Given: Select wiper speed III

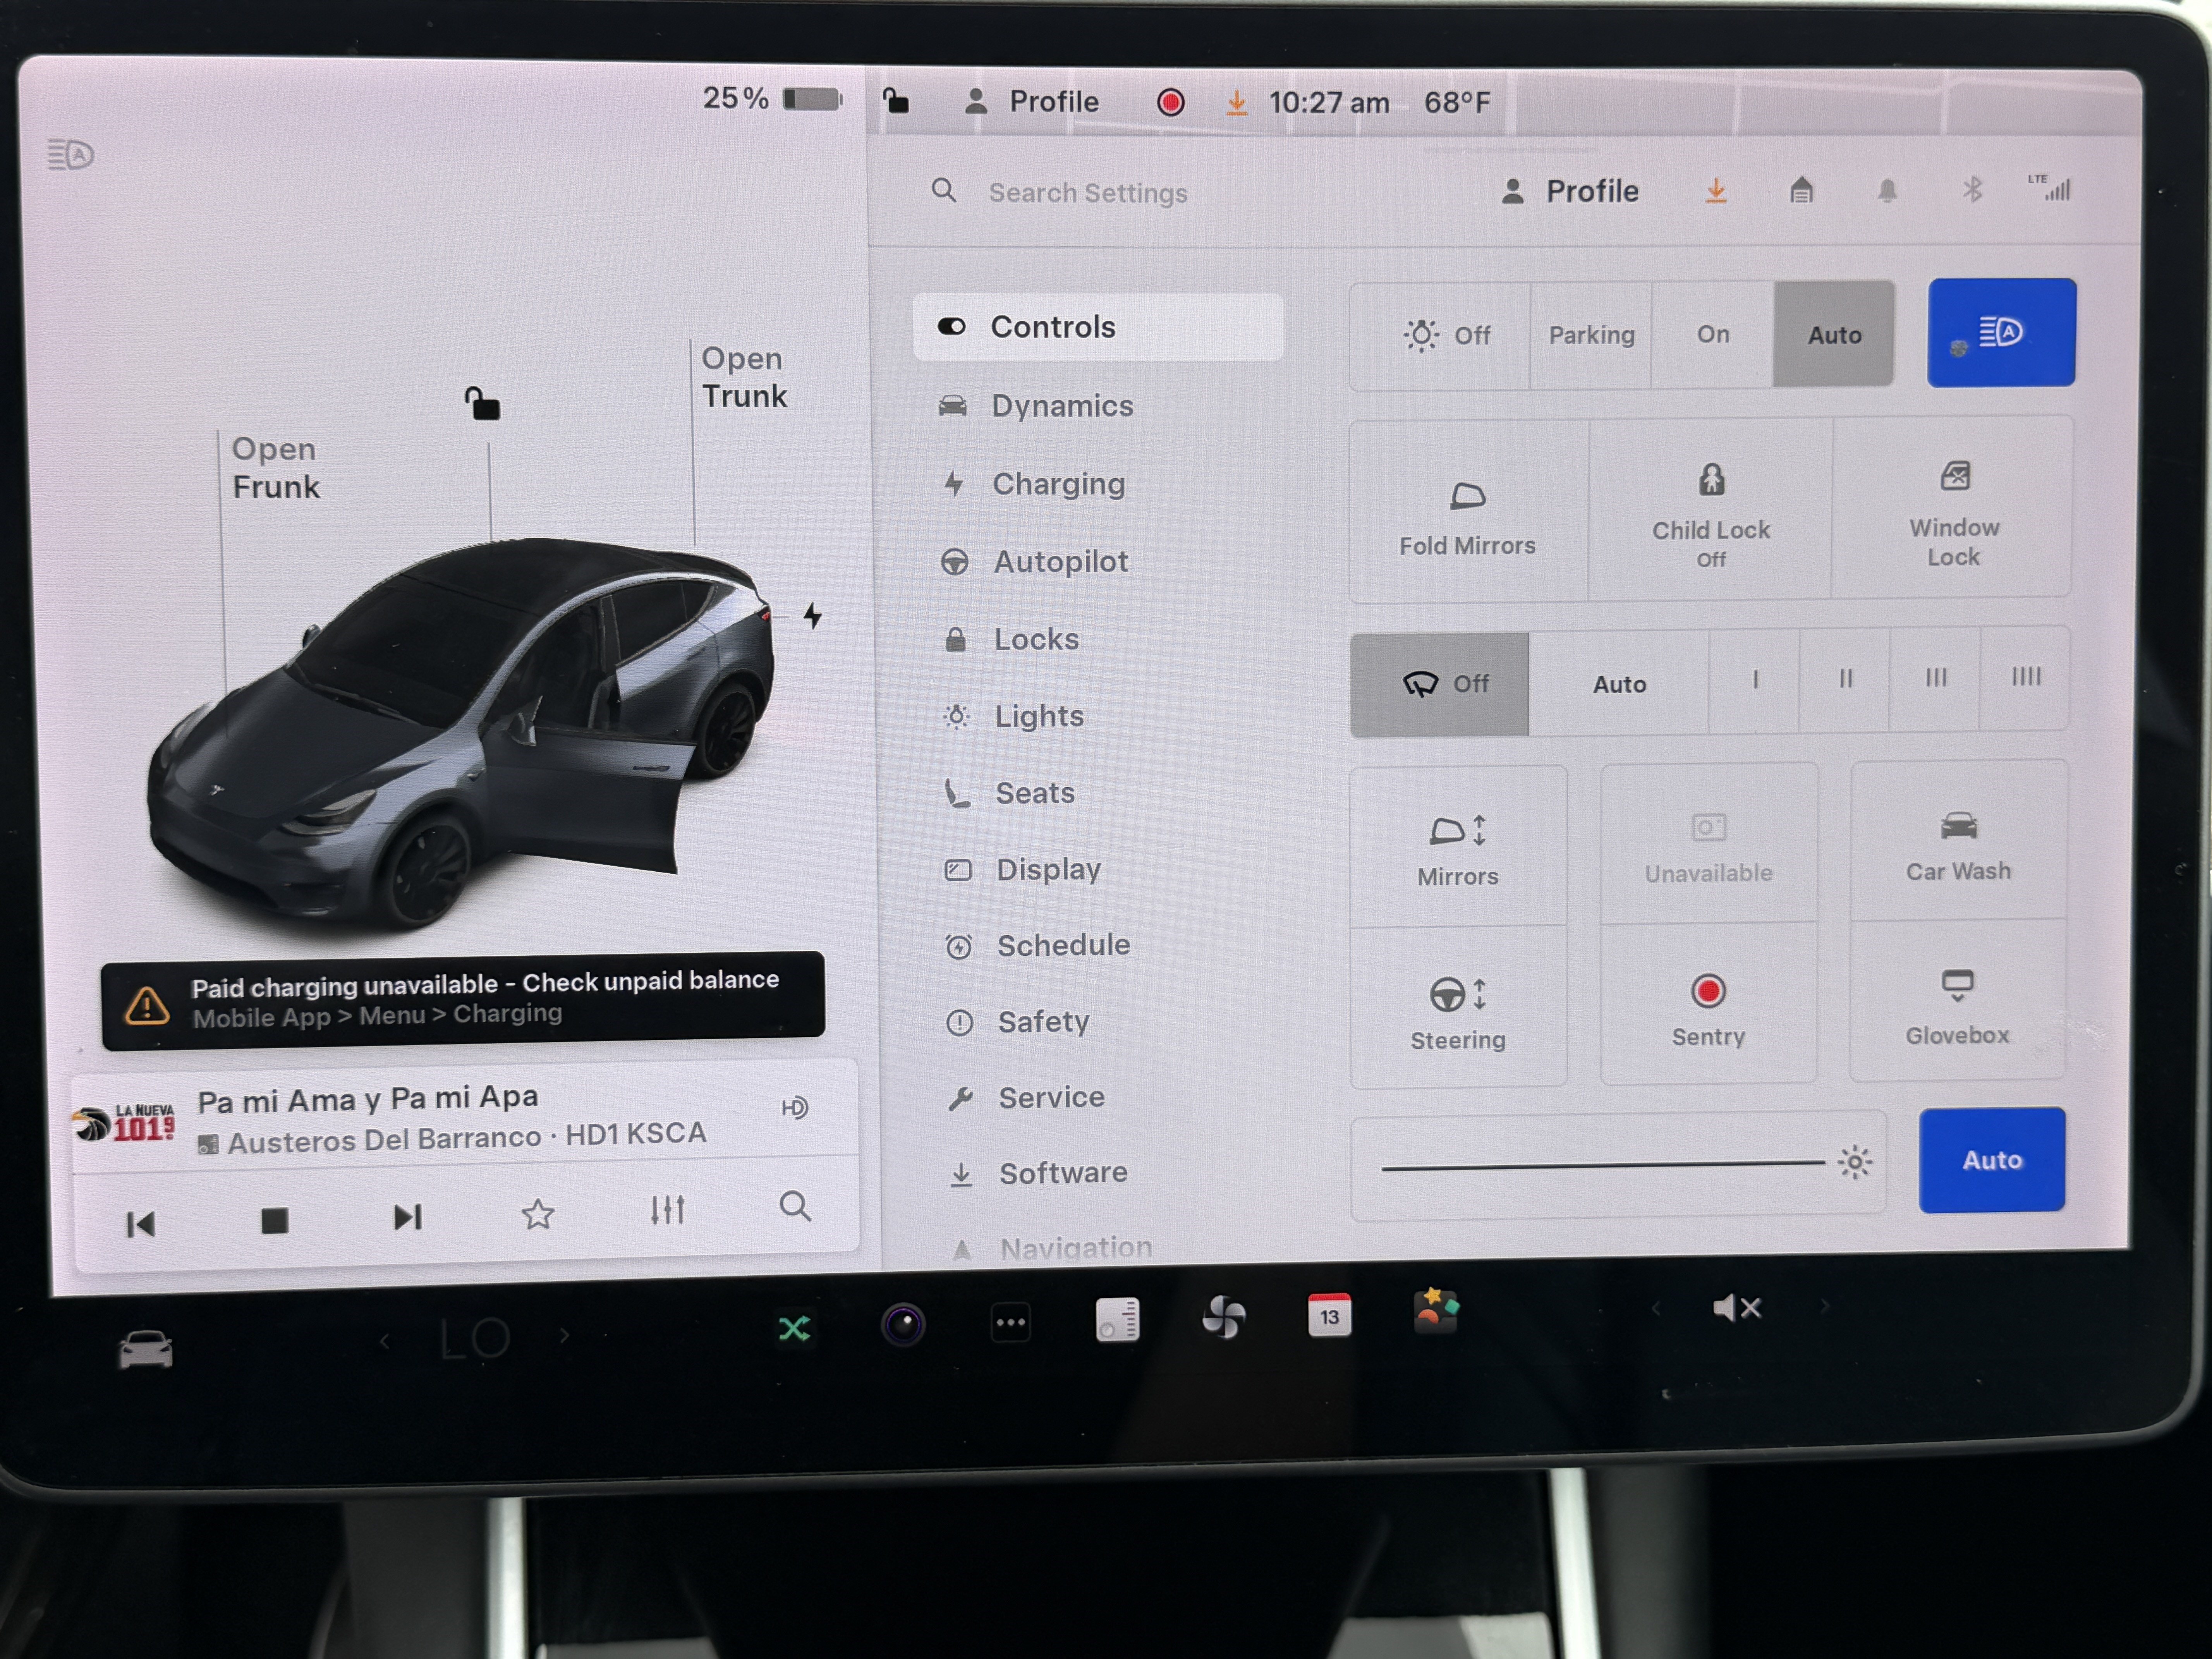Looking at the screenshot, I should 1935,679.
